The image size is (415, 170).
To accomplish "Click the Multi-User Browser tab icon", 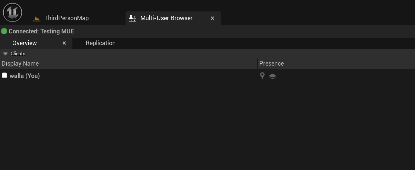I will click(x=132, y=18).
